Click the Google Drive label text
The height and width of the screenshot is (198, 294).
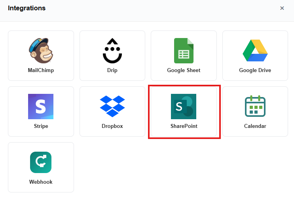click(255, 70)
